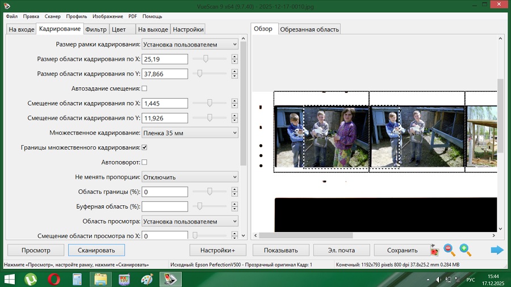Viewport: 511px width, 287px height.
Task: Expand the Множественное кадрирование dropdown
Action: 190,133
